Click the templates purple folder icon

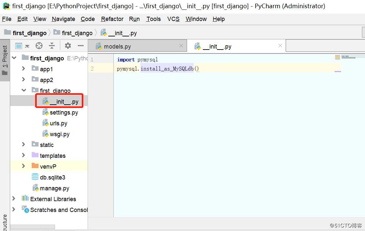35,155
